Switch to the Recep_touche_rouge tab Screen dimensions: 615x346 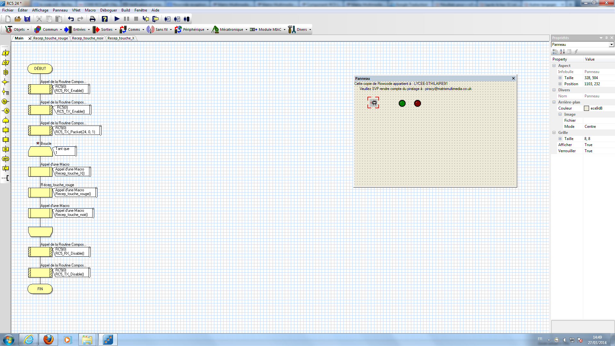(50, 38)
